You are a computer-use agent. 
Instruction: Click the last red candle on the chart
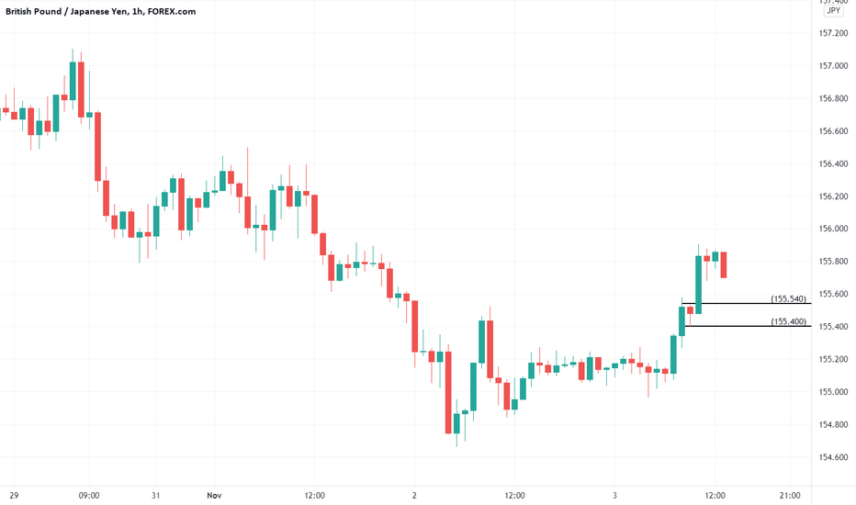pyautogui.click(x=724, y=264)
